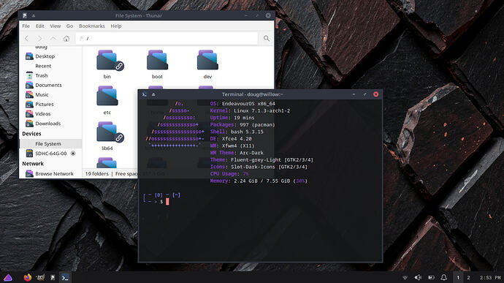Open volume control tray icon
Viewport: 504px width, 283px height.
coord(418,278)
